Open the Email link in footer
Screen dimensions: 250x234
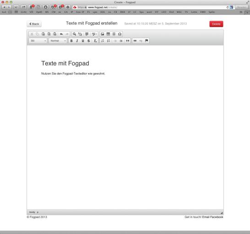[x=206, y=217]
